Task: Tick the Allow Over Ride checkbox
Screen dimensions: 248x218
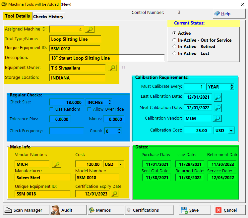Action: (90, 109)
